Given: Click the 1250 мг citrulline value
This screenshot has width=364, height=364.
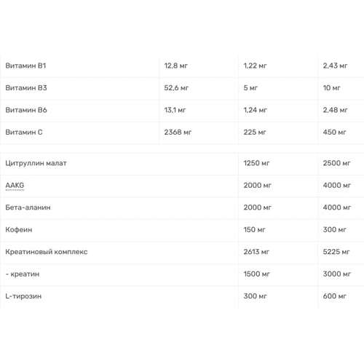Looking at the screenshot, I should click(x=256, y=163).
